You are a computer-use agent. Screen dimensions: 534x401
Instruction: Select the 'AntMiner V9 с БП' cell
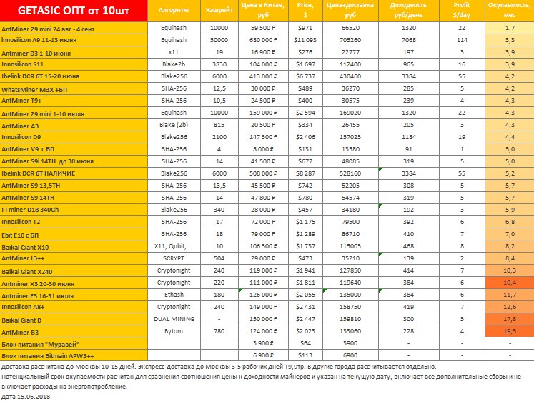click(74, 149)
